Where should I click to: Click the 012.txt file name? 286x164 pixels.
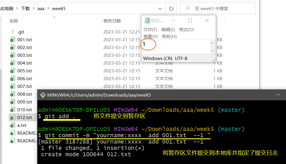click(x=24, y=117)
